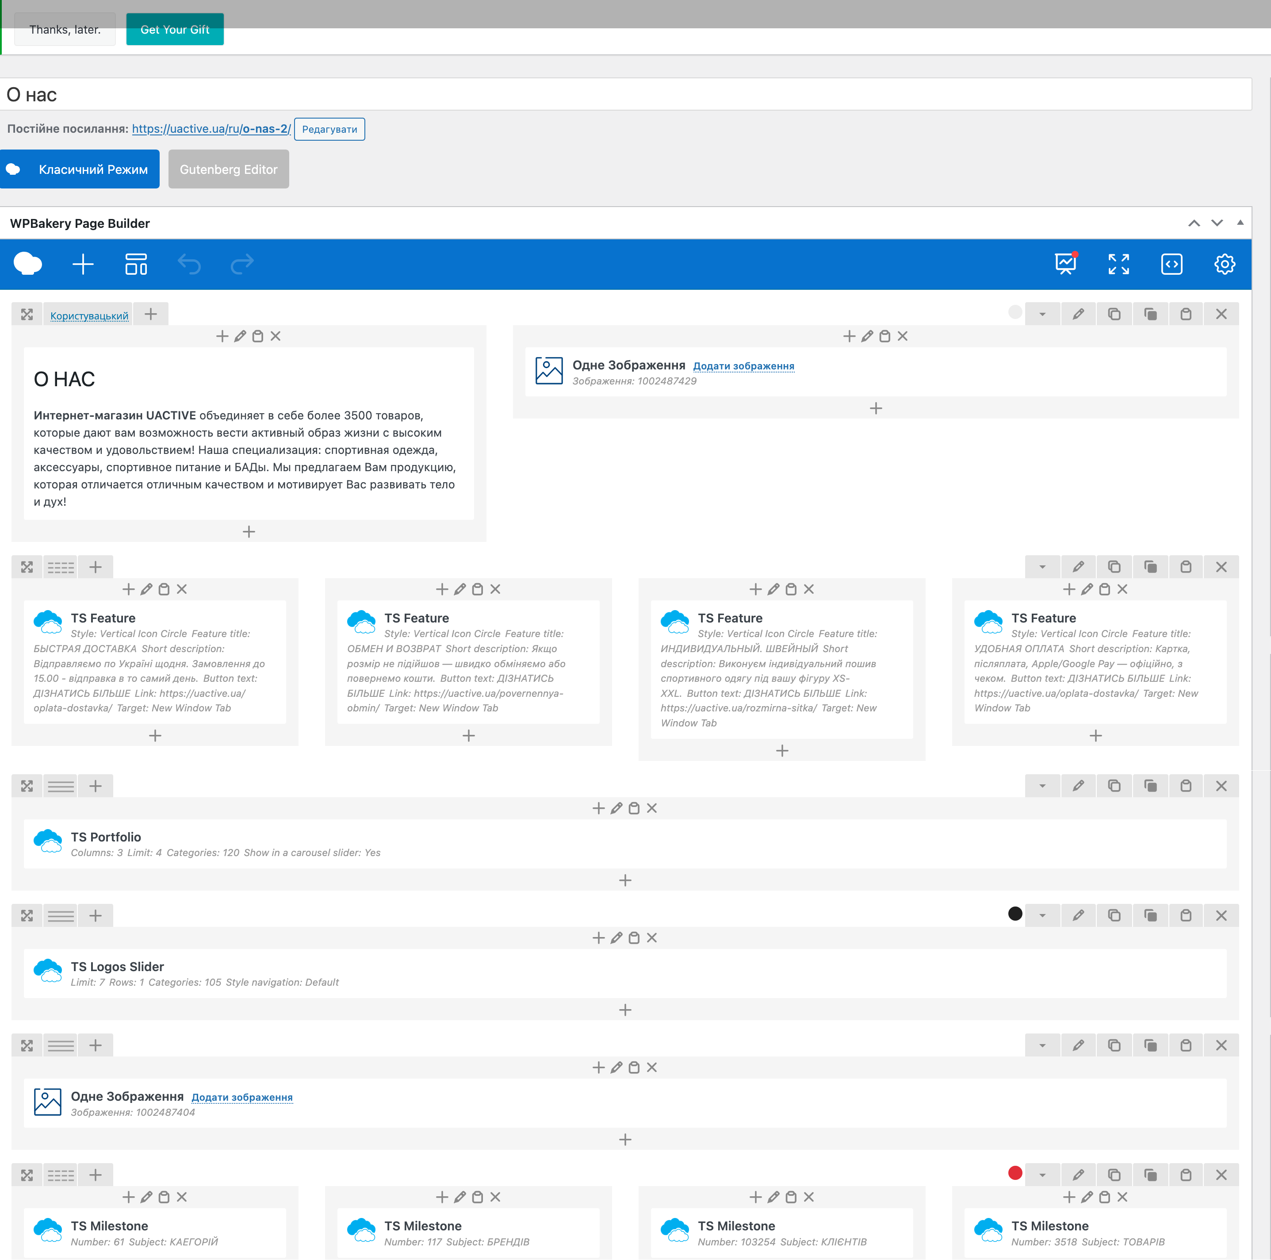Click the black color dot on Logos Slider row
Screen dimensions: 1271x1260
point(1015,914)
